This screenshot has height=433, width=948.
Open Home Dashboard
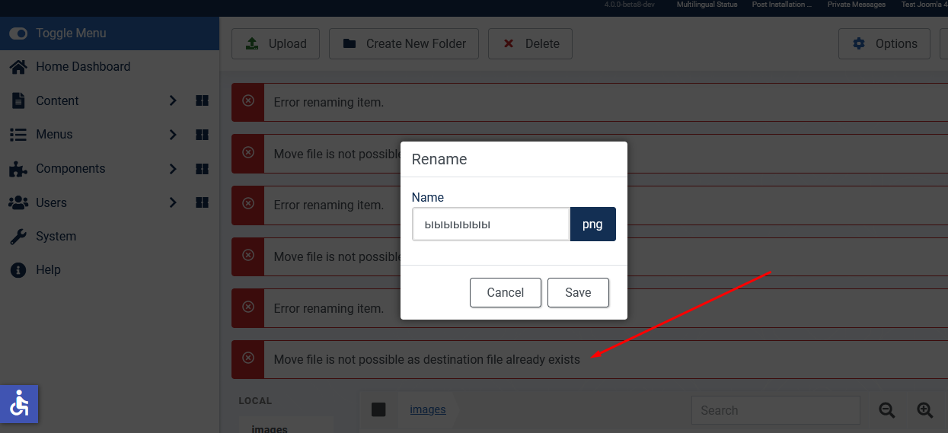83,67
